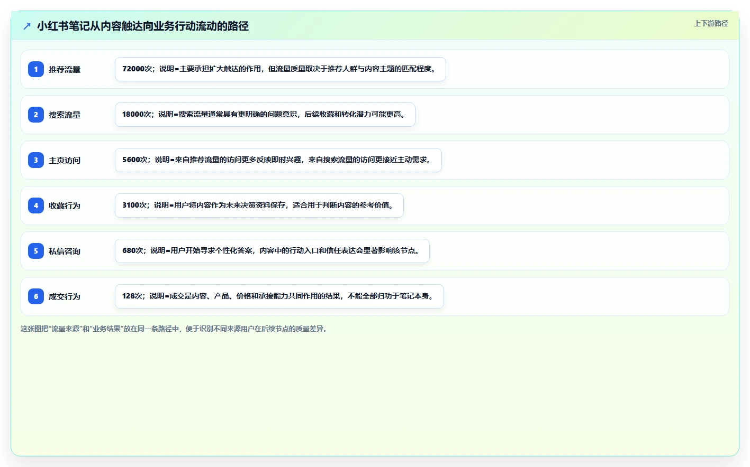Click step number badge 4
Image resolution: width=750 pixels, height=467 pixels.
36,206
